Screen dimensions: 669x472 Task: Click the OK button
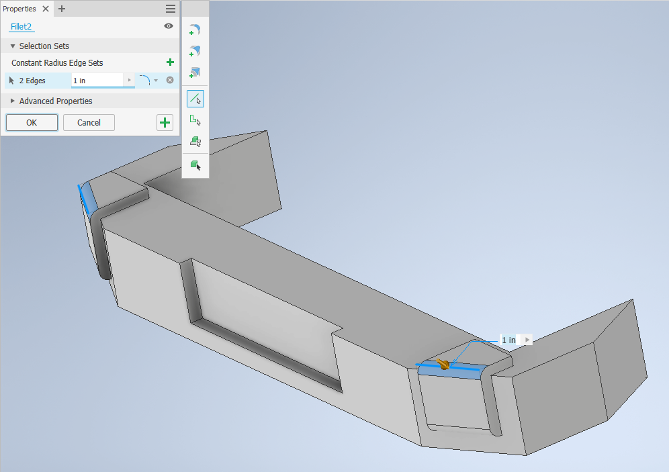[32, 123]
